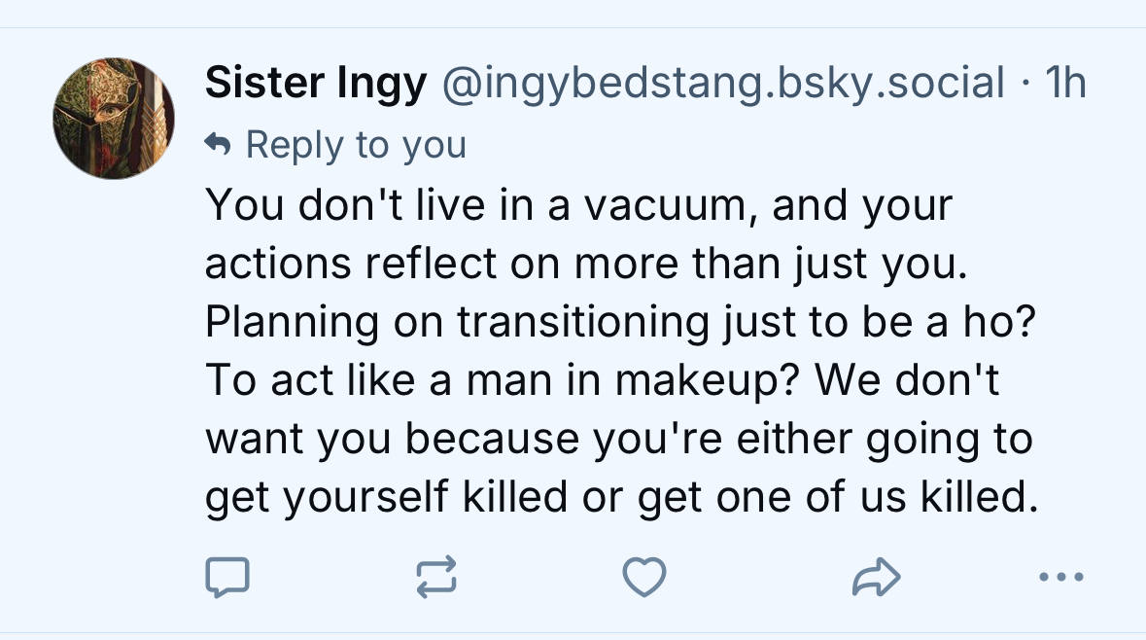Click the line starting "want you because"
Viewport: 1146px width, 640px height.
click(618, 440)
